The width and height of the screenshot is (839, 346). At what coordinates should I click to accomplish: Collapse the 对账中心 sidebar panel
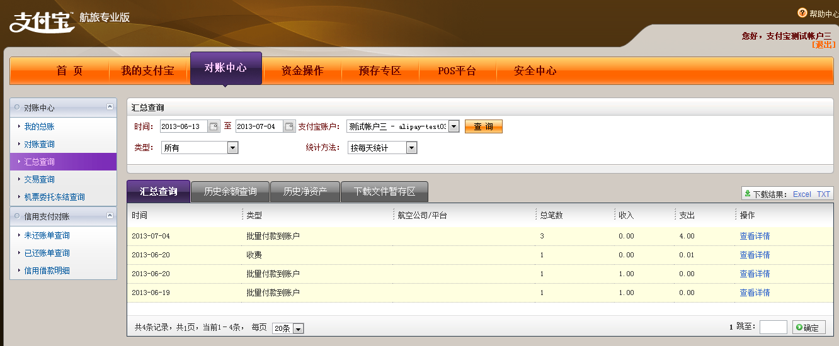pyautogui.click(x=110, y=107)
